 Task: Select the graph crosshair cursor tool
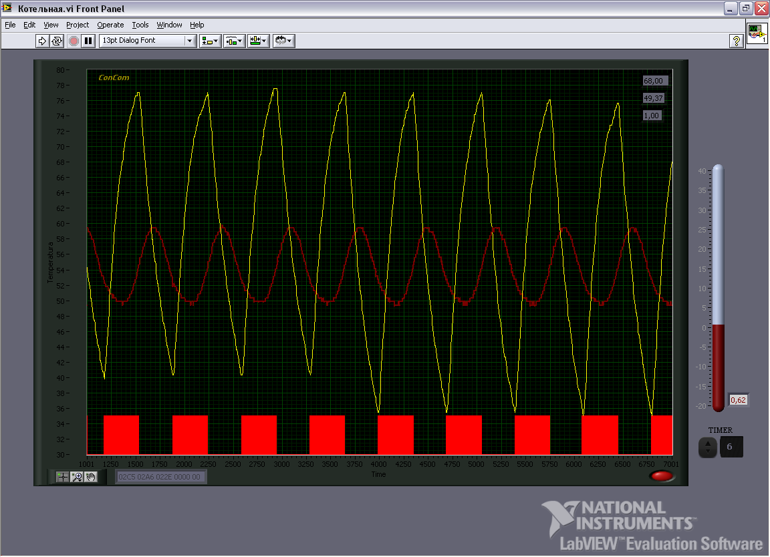click(62, 477)
